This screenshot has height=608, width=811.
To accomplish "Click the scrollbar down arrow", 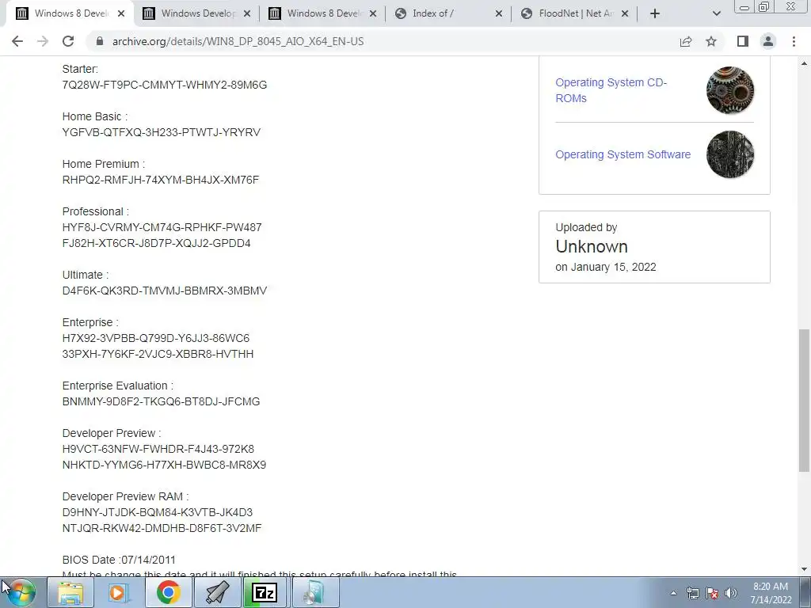I will pyautogui.click(x=805, y=569).
